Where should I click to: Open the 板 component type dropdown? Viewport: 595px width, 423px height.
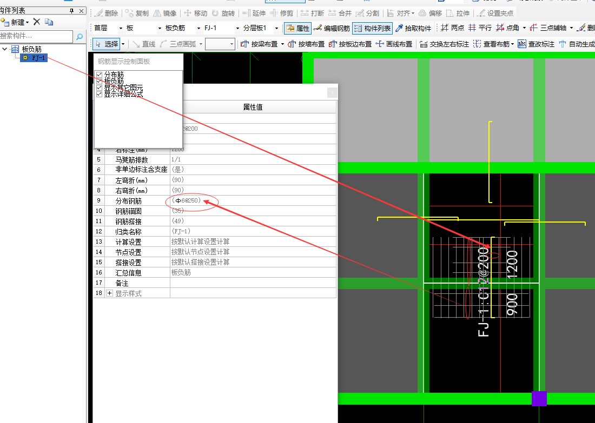click(x=160, y=28)
